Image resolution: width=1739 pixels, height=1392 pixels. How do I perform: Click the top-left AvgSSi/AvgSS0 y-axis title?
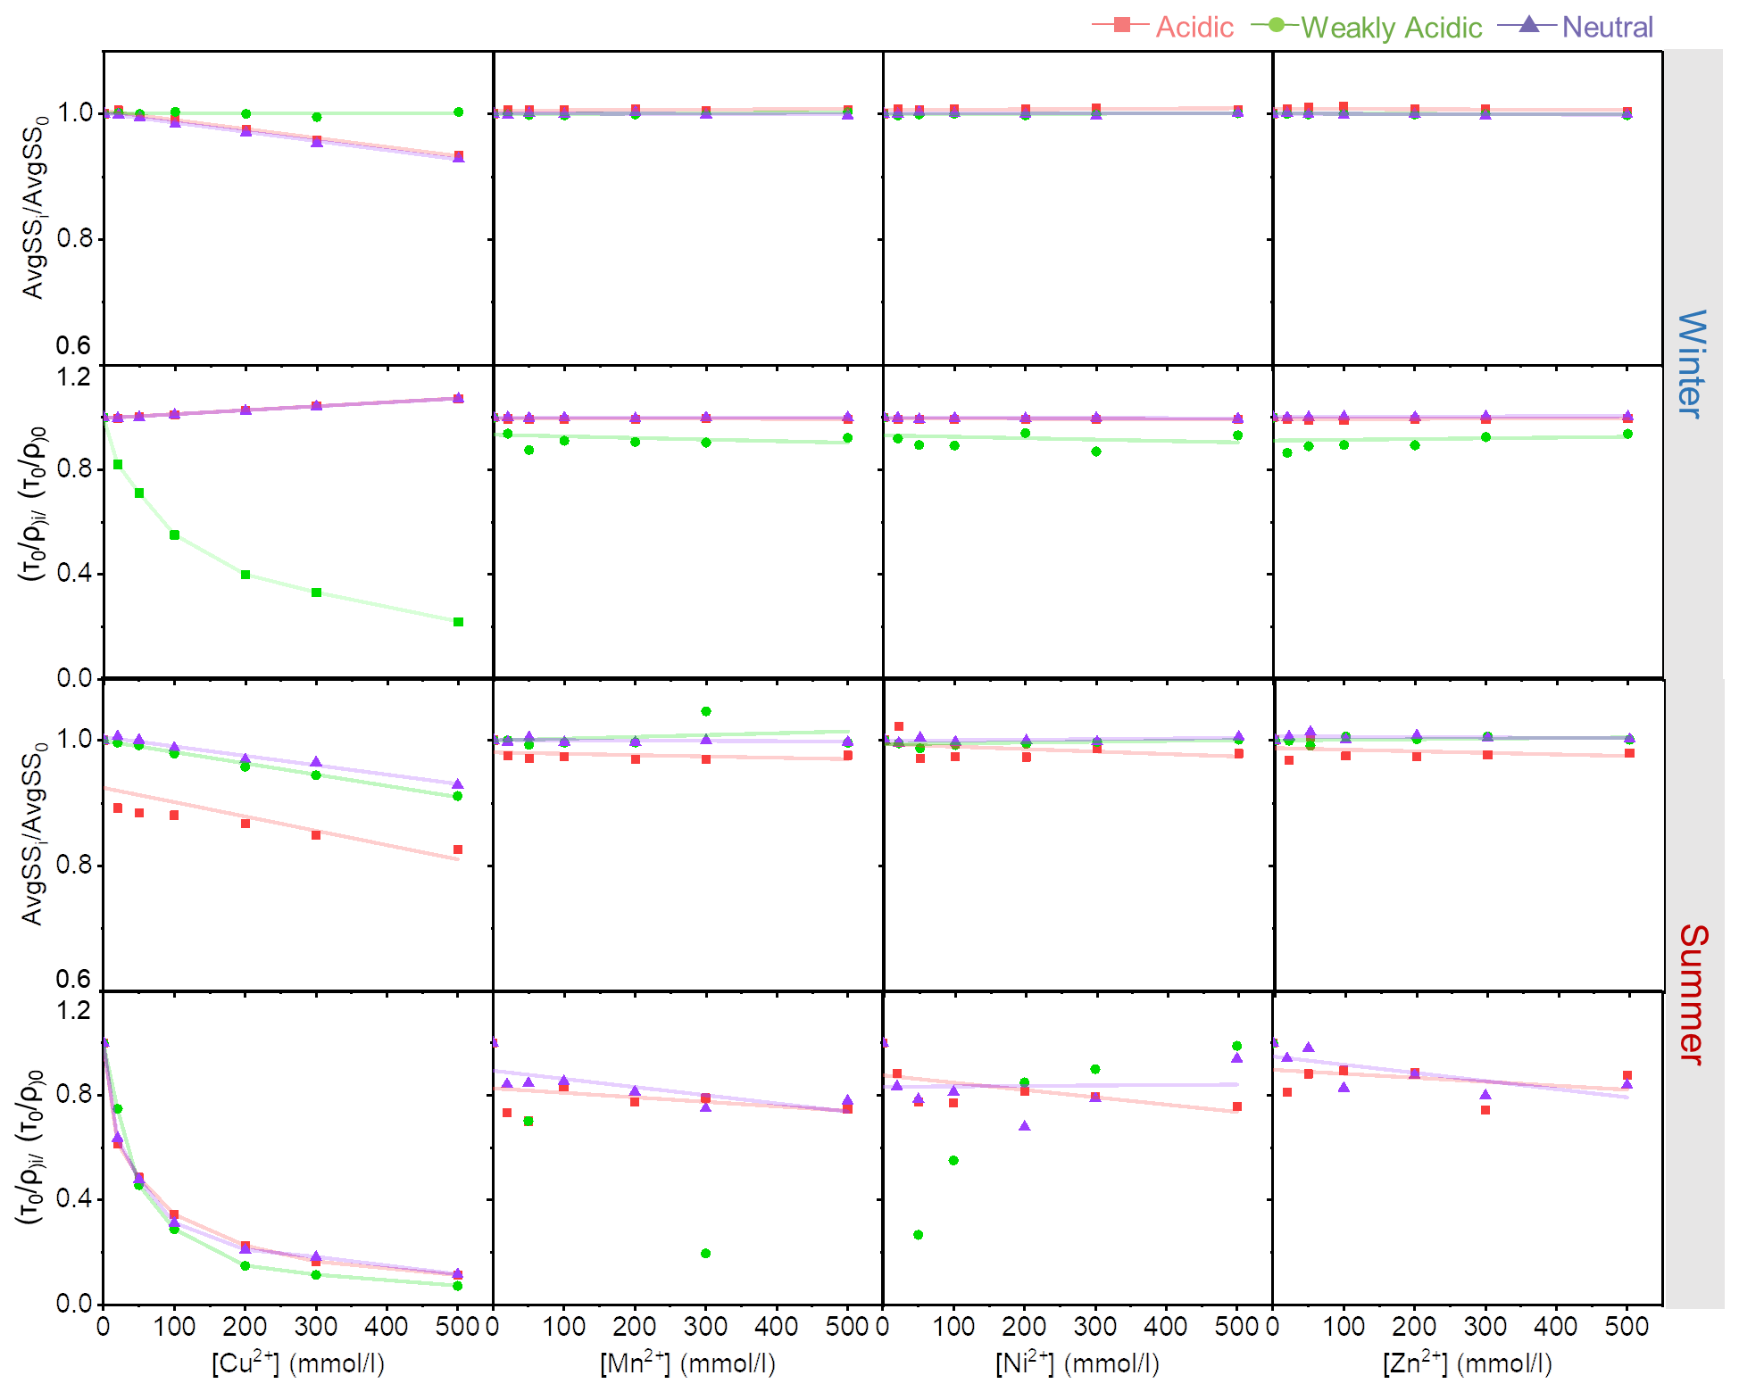pos(34,207)
